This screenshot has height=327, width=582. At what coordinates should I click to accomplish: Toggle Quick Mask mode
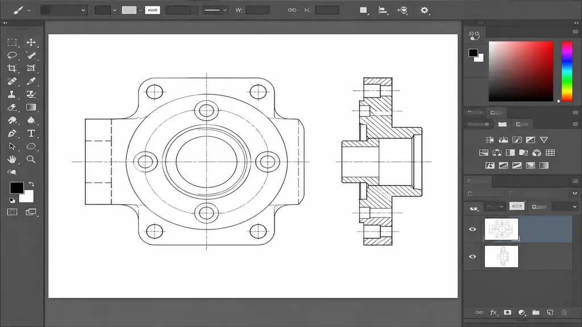13,212
